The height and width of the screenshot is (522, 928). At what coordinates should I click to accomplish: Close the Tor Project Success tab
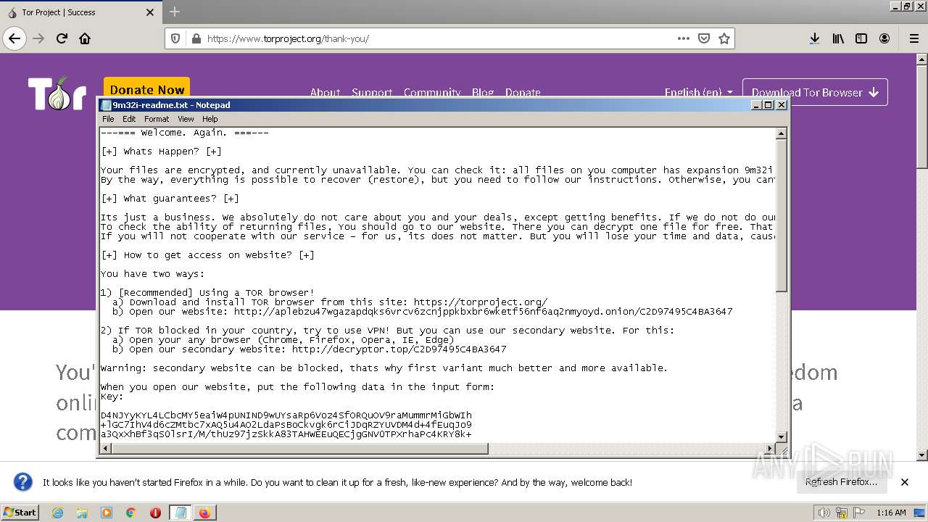pyautogui.click(x=150, y=12)
